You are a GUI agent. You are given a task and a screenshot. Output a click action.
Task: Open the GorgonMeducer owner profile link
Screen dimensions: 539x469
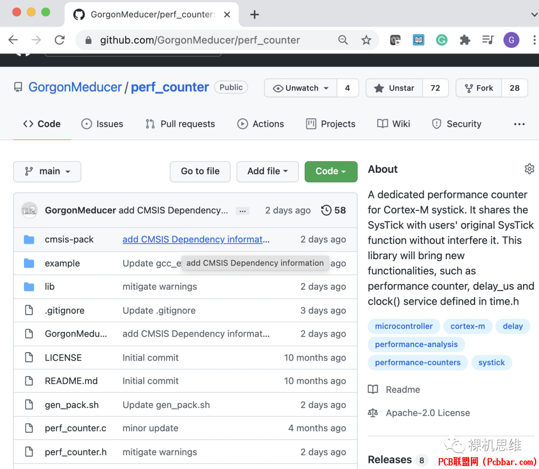[75, 87]
